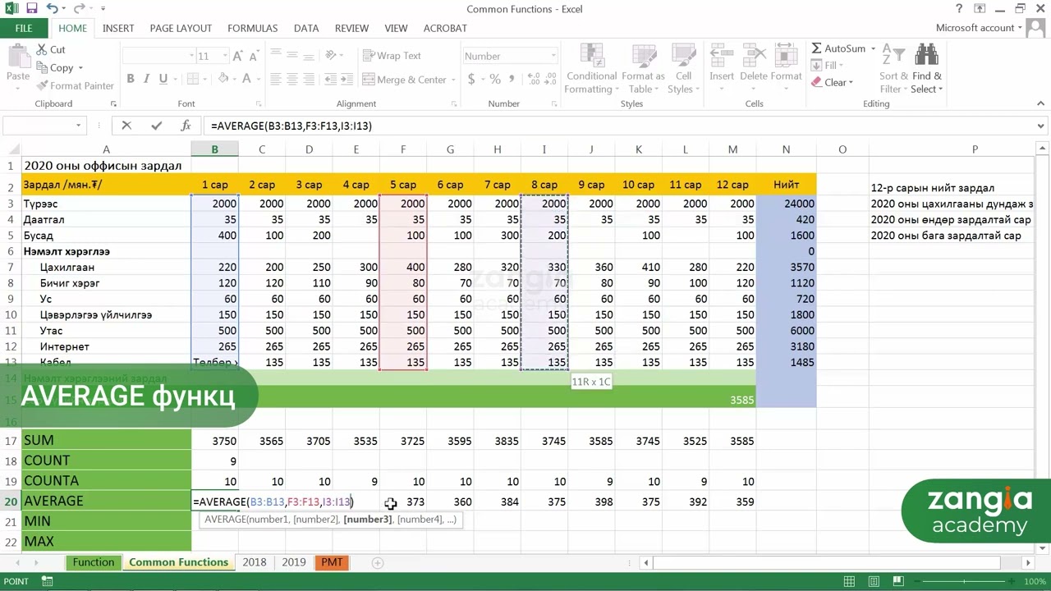Click the Orientation text-angle icon
This screenshot has width=1051, height=591.
pos(330,56)
